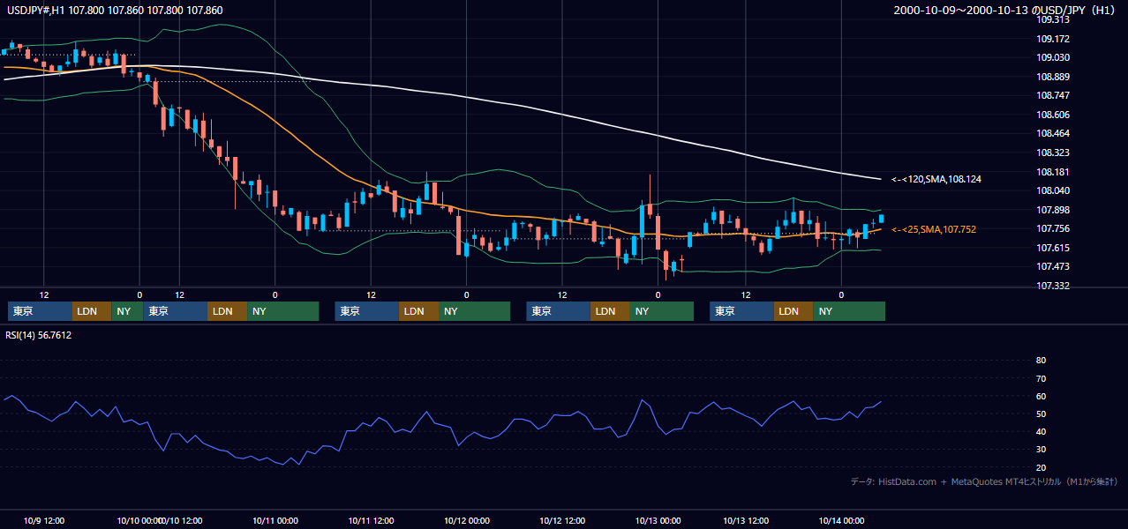Select the LDN session block for 10/12

[x=610, y=311]
